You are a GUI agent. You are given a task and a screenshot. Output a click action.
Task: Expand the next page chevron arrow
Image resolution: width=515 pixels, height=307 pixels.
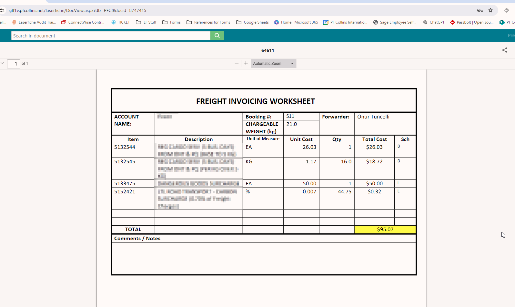point(3,63)
